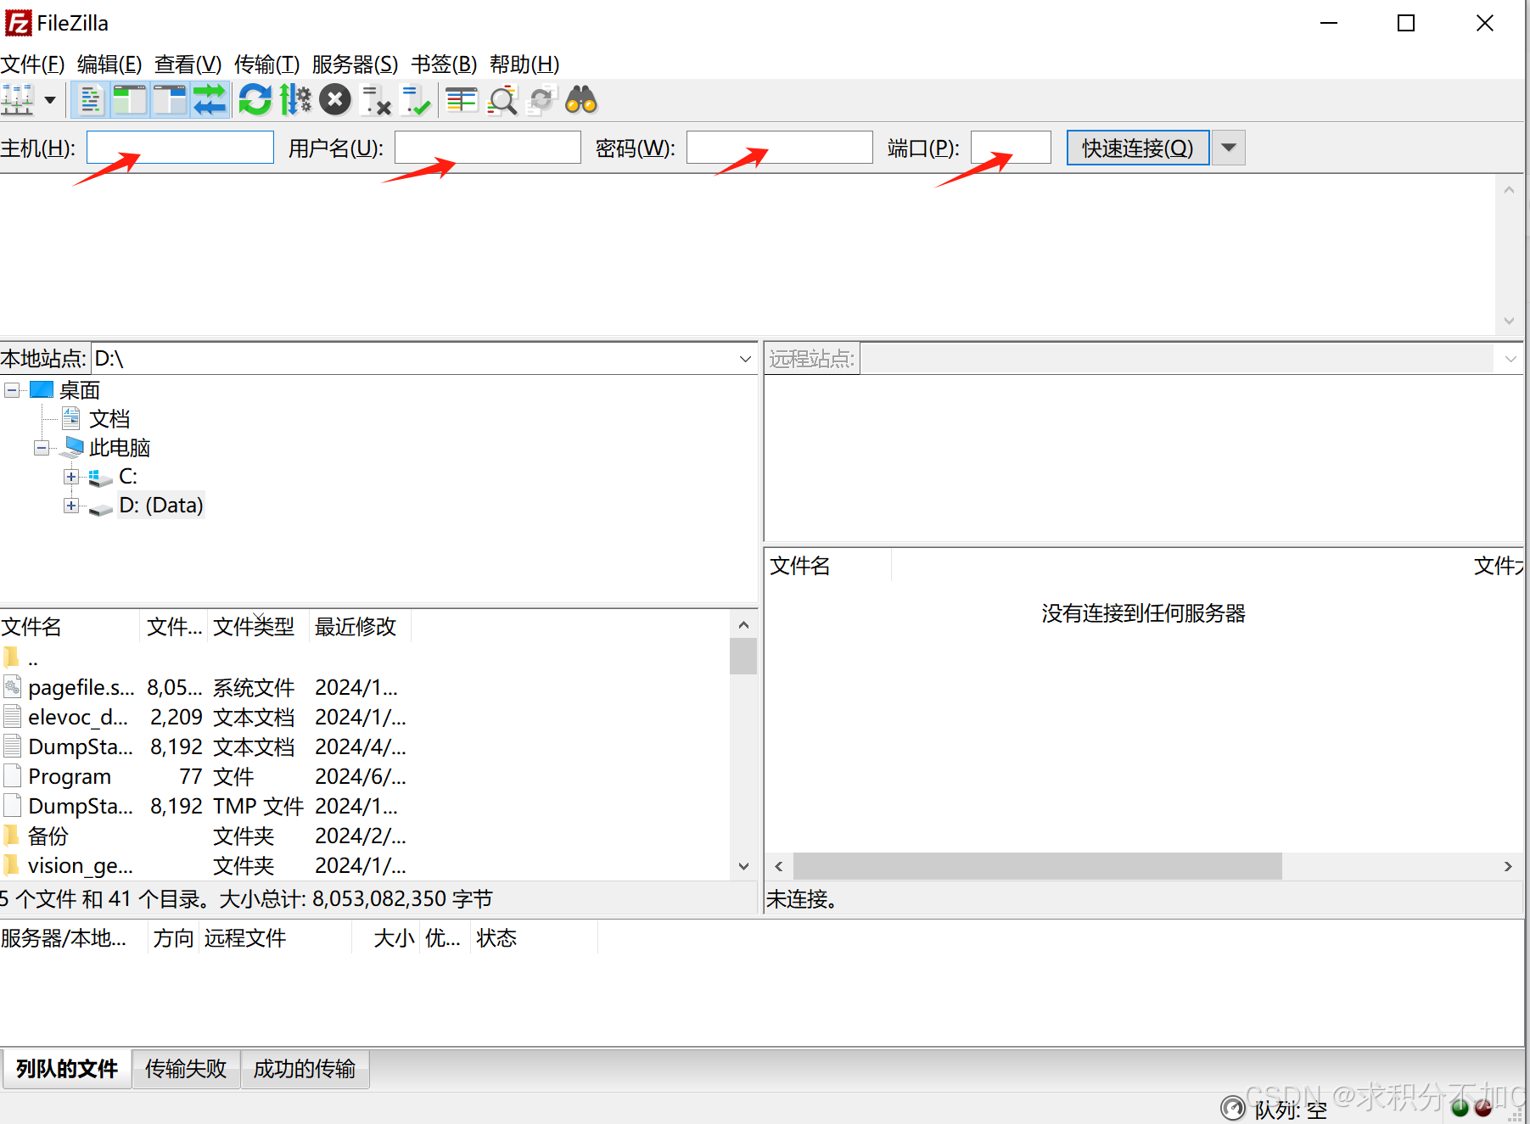The height and width of the screenshot is (1124, 1530).
Task: Click the 快速连接(Q) button
Action: (1138, 148)
